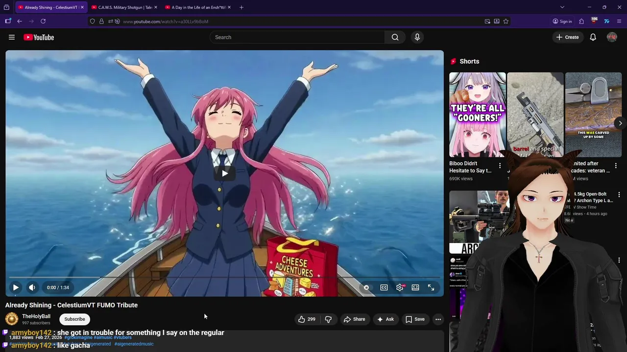Click the browser address bar URL
This screenshot has height=352, width=627.
tap(166, 22)
